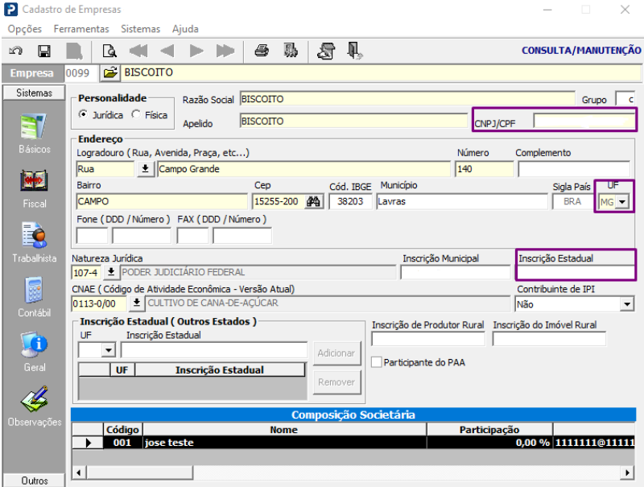
Task: Click the Inscrição Municipal input field
Action: (x=455, y=272)
